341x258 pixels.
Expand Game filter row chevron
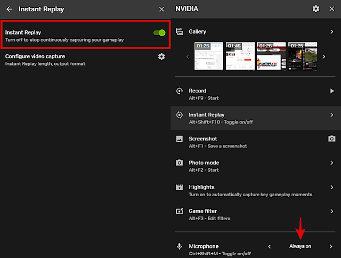[x=331, y=211]
